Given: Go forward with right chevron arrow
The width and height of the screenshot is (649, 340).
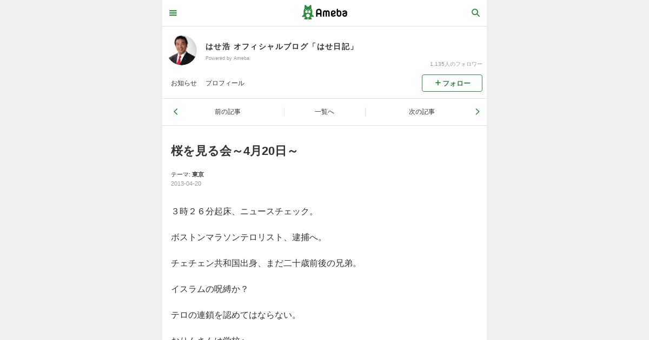Looking at the screenshot, I should pyautogui.click(x=477, y=112).
